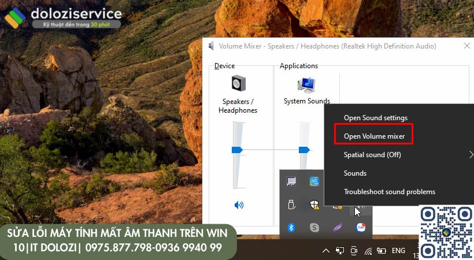
Task: Click the touchpad monitor tray icon
Action: tap(292, 181)
